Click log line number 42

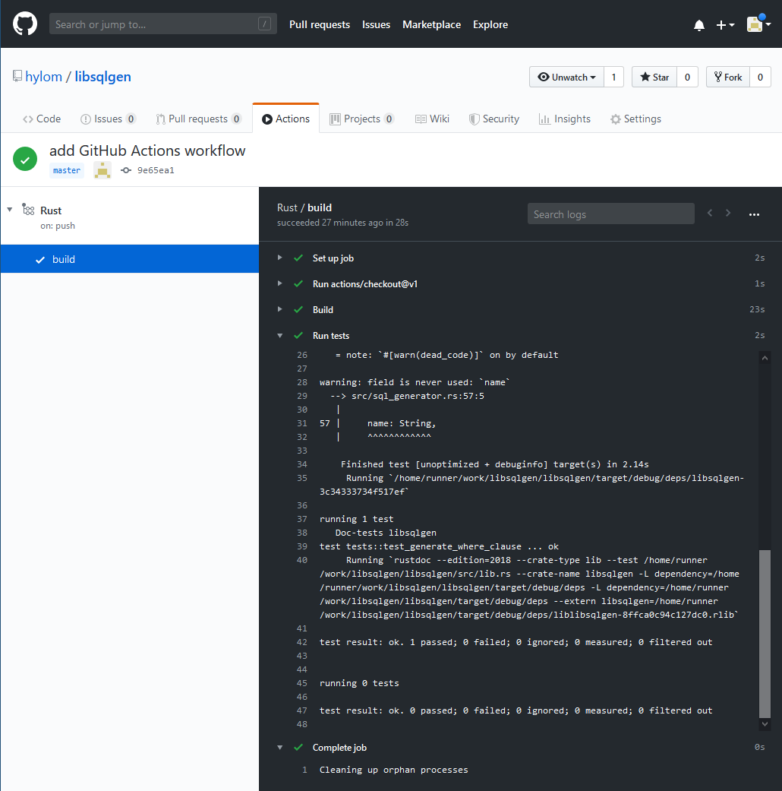tap(302, 642)
